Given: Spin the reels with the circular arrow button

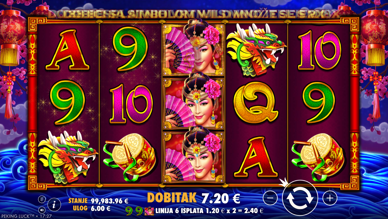Looking at the screenshot, I should click(300, 198).
